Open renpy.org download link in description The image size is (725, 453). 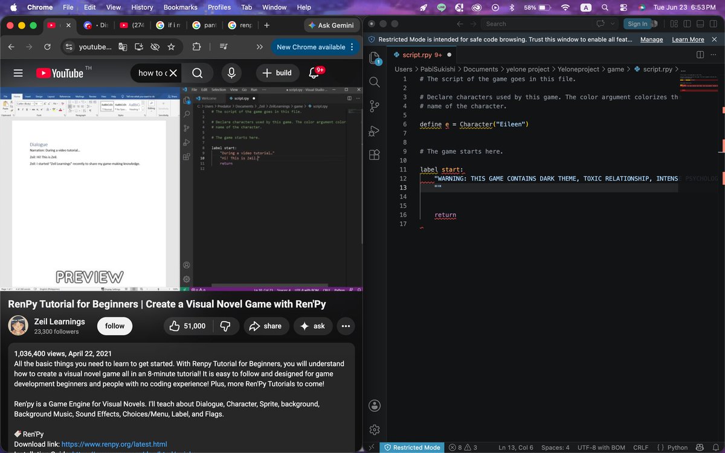pos(114,444)
